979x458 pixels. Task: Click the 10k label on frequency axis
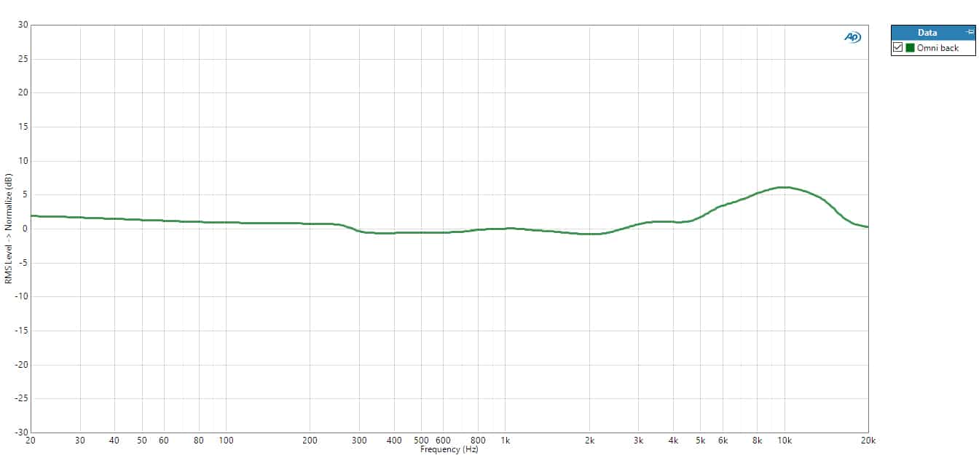coord(785,441)
